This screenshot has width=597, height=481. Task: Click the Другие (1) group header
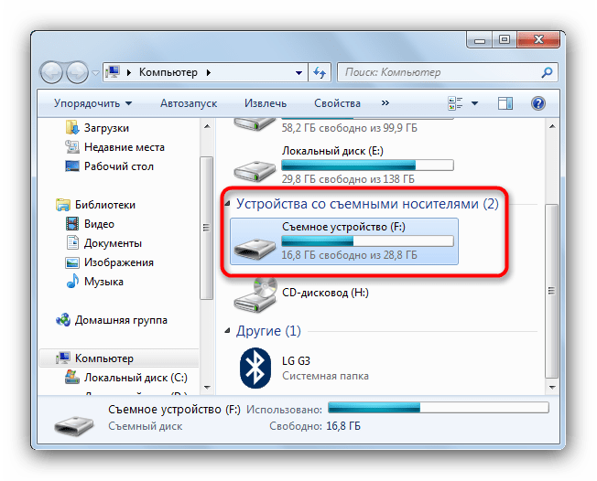(268, 331)
